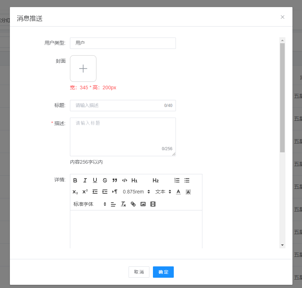The width and height of the screenshot is (302, 288).
Task: Open the 文本 heading style dropdown
Action: coord(163,192)
